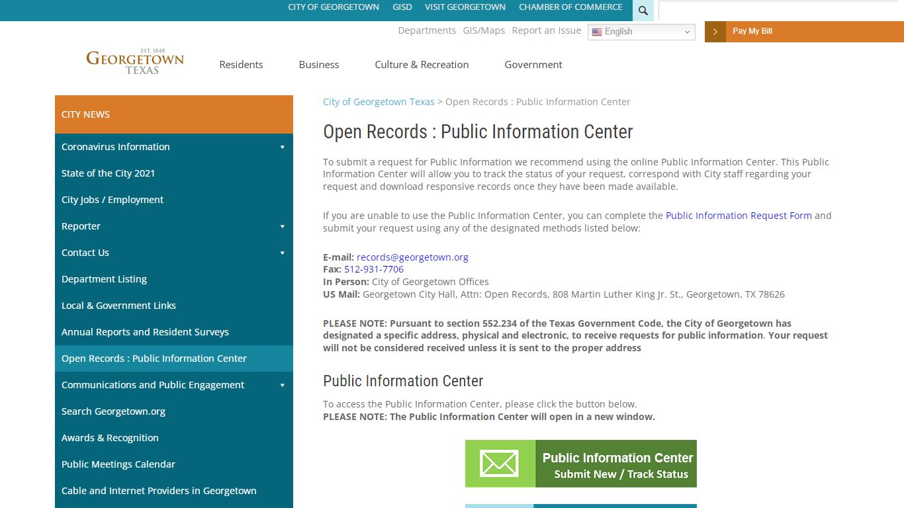Click Report an Issue link
Image resolution: width=904 pixels, height=508 pixels.
[x=547, y=30]
